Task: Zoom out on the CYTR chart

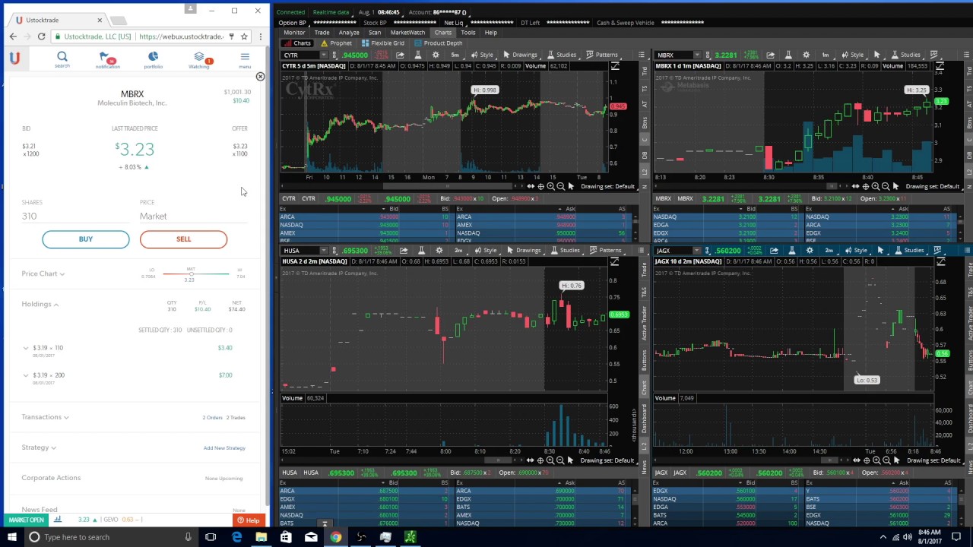Action: point(560,186)
